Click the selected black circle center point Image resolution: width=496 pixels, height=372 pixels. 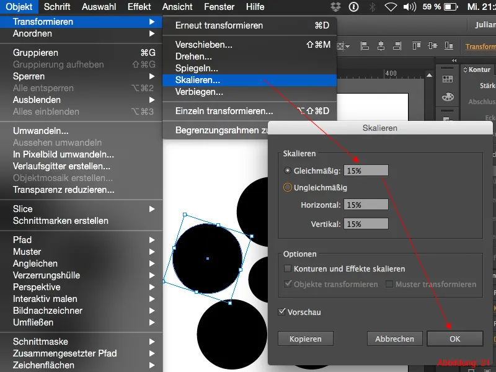208,259
